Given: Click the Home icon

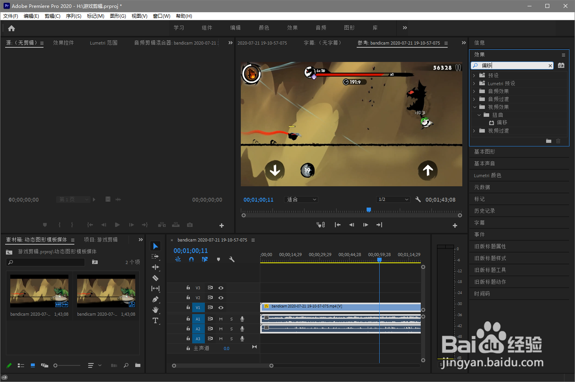Looking at the screenshot, I should click(x=11, y=28).
